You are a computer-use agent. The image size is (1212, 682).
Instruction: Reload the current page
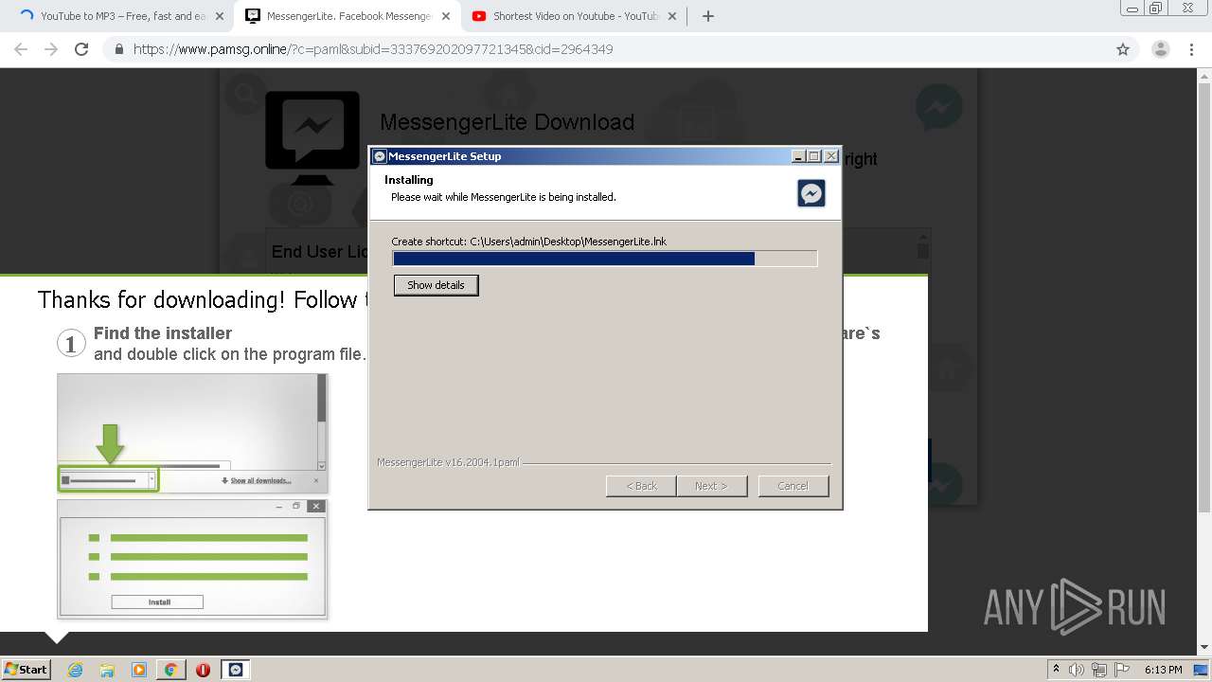[81, 49]
